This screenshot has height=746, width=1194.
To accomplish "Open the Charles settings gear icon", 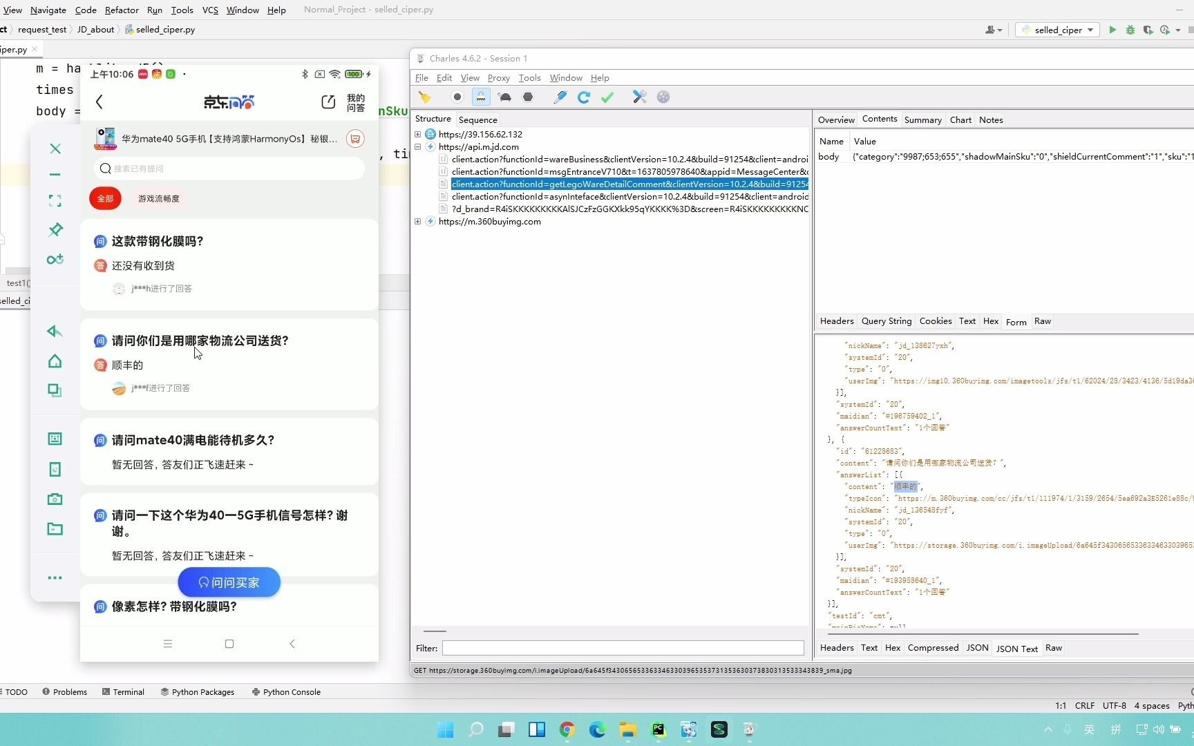I will tap(663, 97).
